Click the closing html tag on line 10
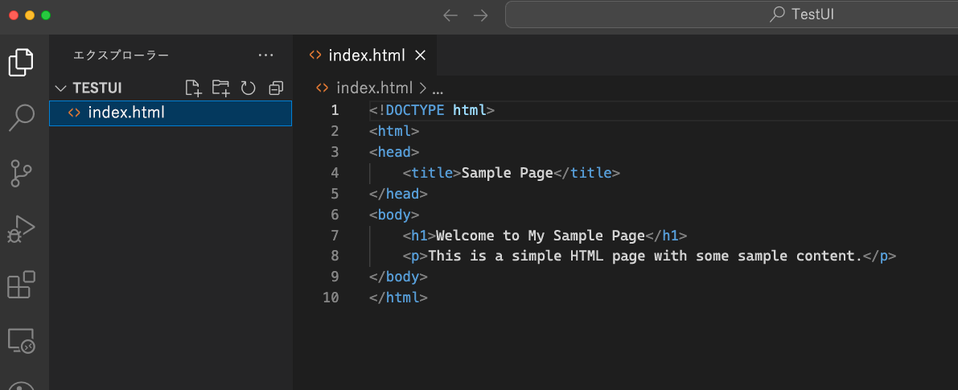The width and height of the screenshot is (958, 390). pos(398,298)
